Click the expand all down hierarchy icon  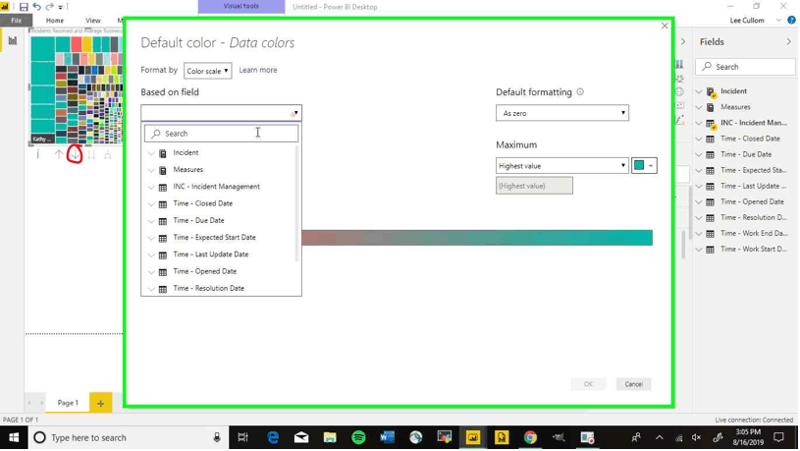108,154
